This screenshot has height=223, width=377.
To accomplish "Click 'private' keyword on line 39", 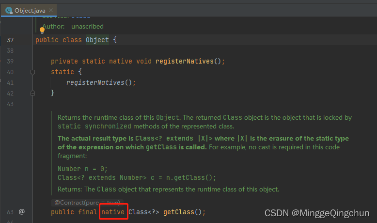I will coord(64,62).
